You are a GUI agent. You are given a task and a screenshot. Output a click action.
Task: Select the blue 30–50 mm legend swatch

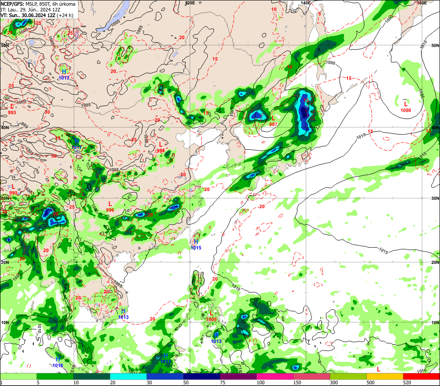pyautogui.click(x=165, y=376)
